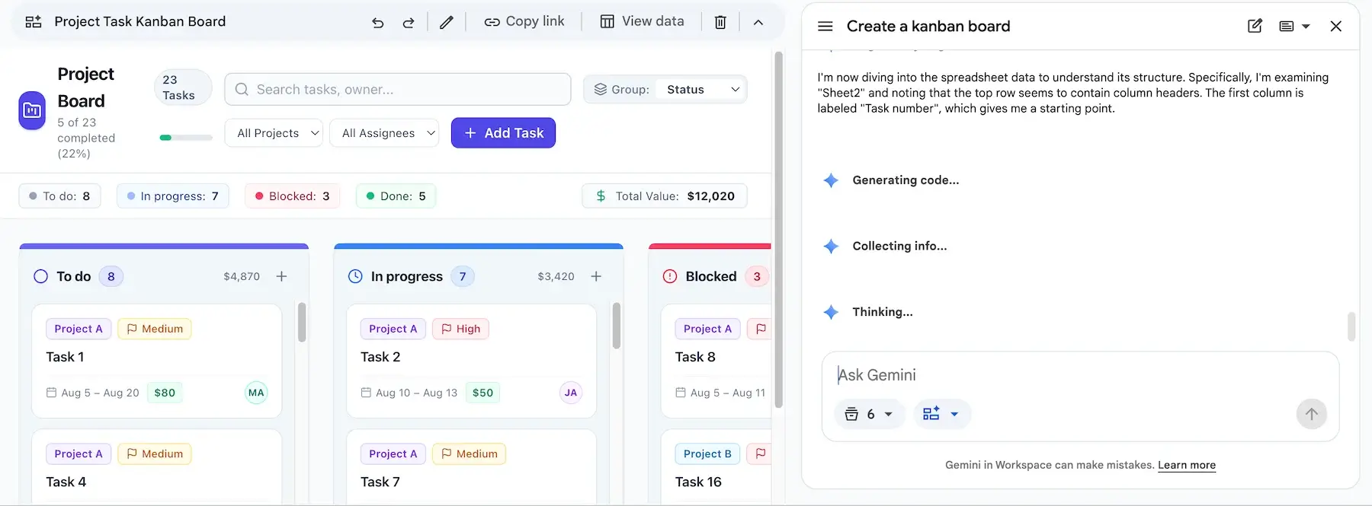Close the Gemini side panel

coord(1335,26)
